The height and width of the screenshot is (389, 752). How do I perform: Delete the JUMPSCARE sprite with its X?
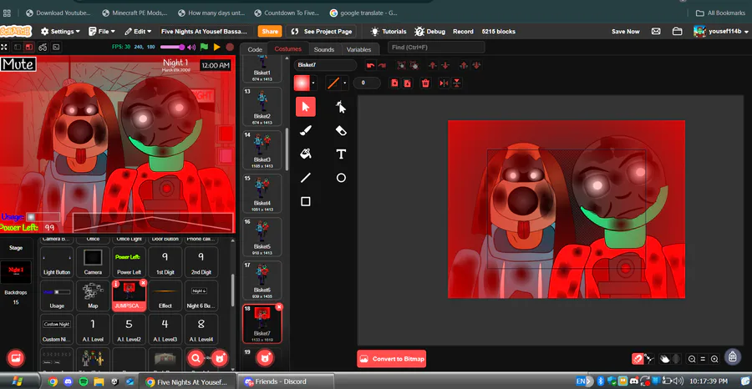tap(143, 284)
